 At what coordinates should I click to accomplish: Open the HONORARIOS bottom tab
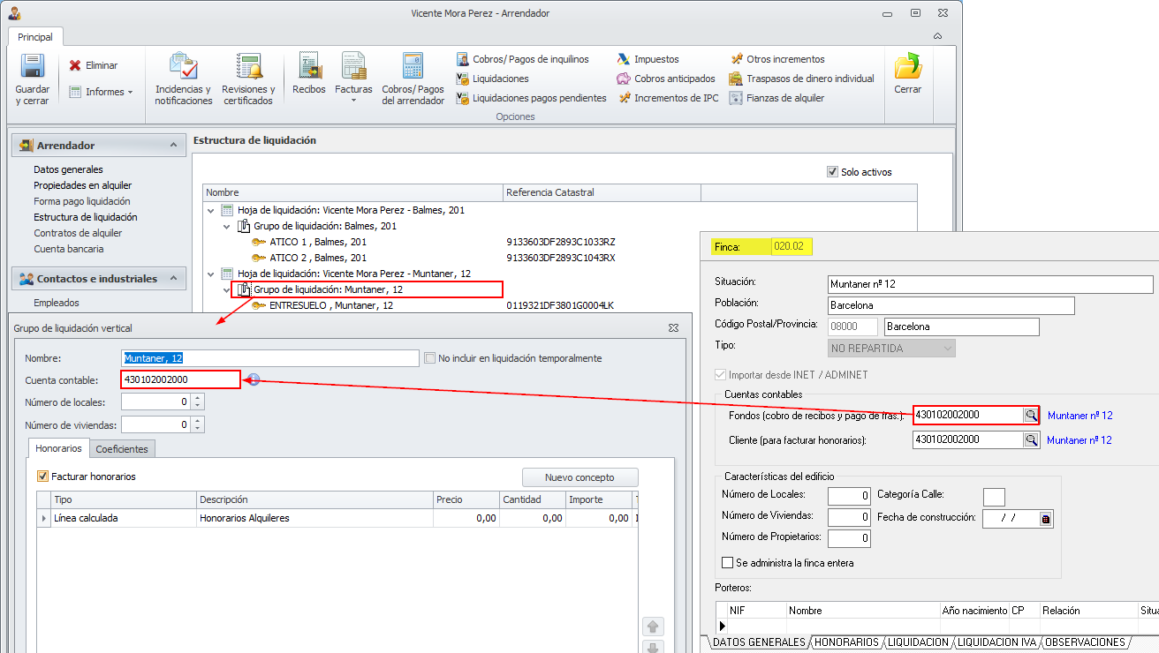846,642
